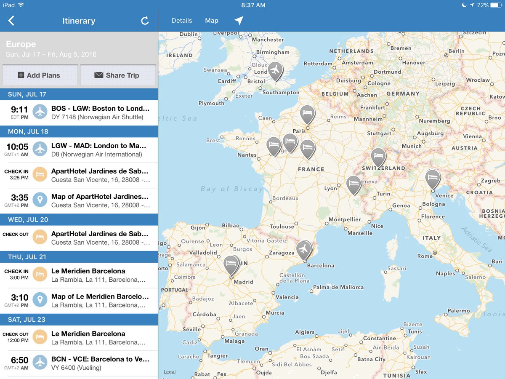Tap the location arrow to center the map
The height and width of the screenshot is (379, 505).
coord(239,21)
